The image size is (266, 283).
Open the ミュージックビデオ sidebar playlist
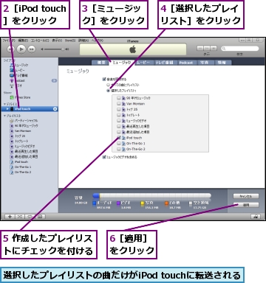point(22,147)
